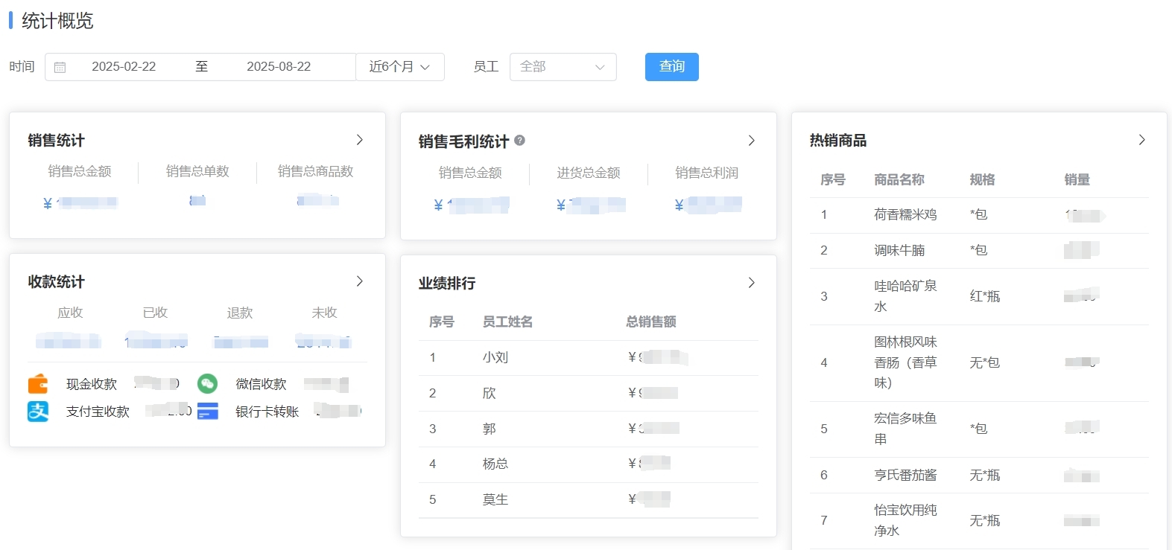The image size is (1172, 550).
Task: Open 热销商品 details arrow
Action: (1141, 140)
